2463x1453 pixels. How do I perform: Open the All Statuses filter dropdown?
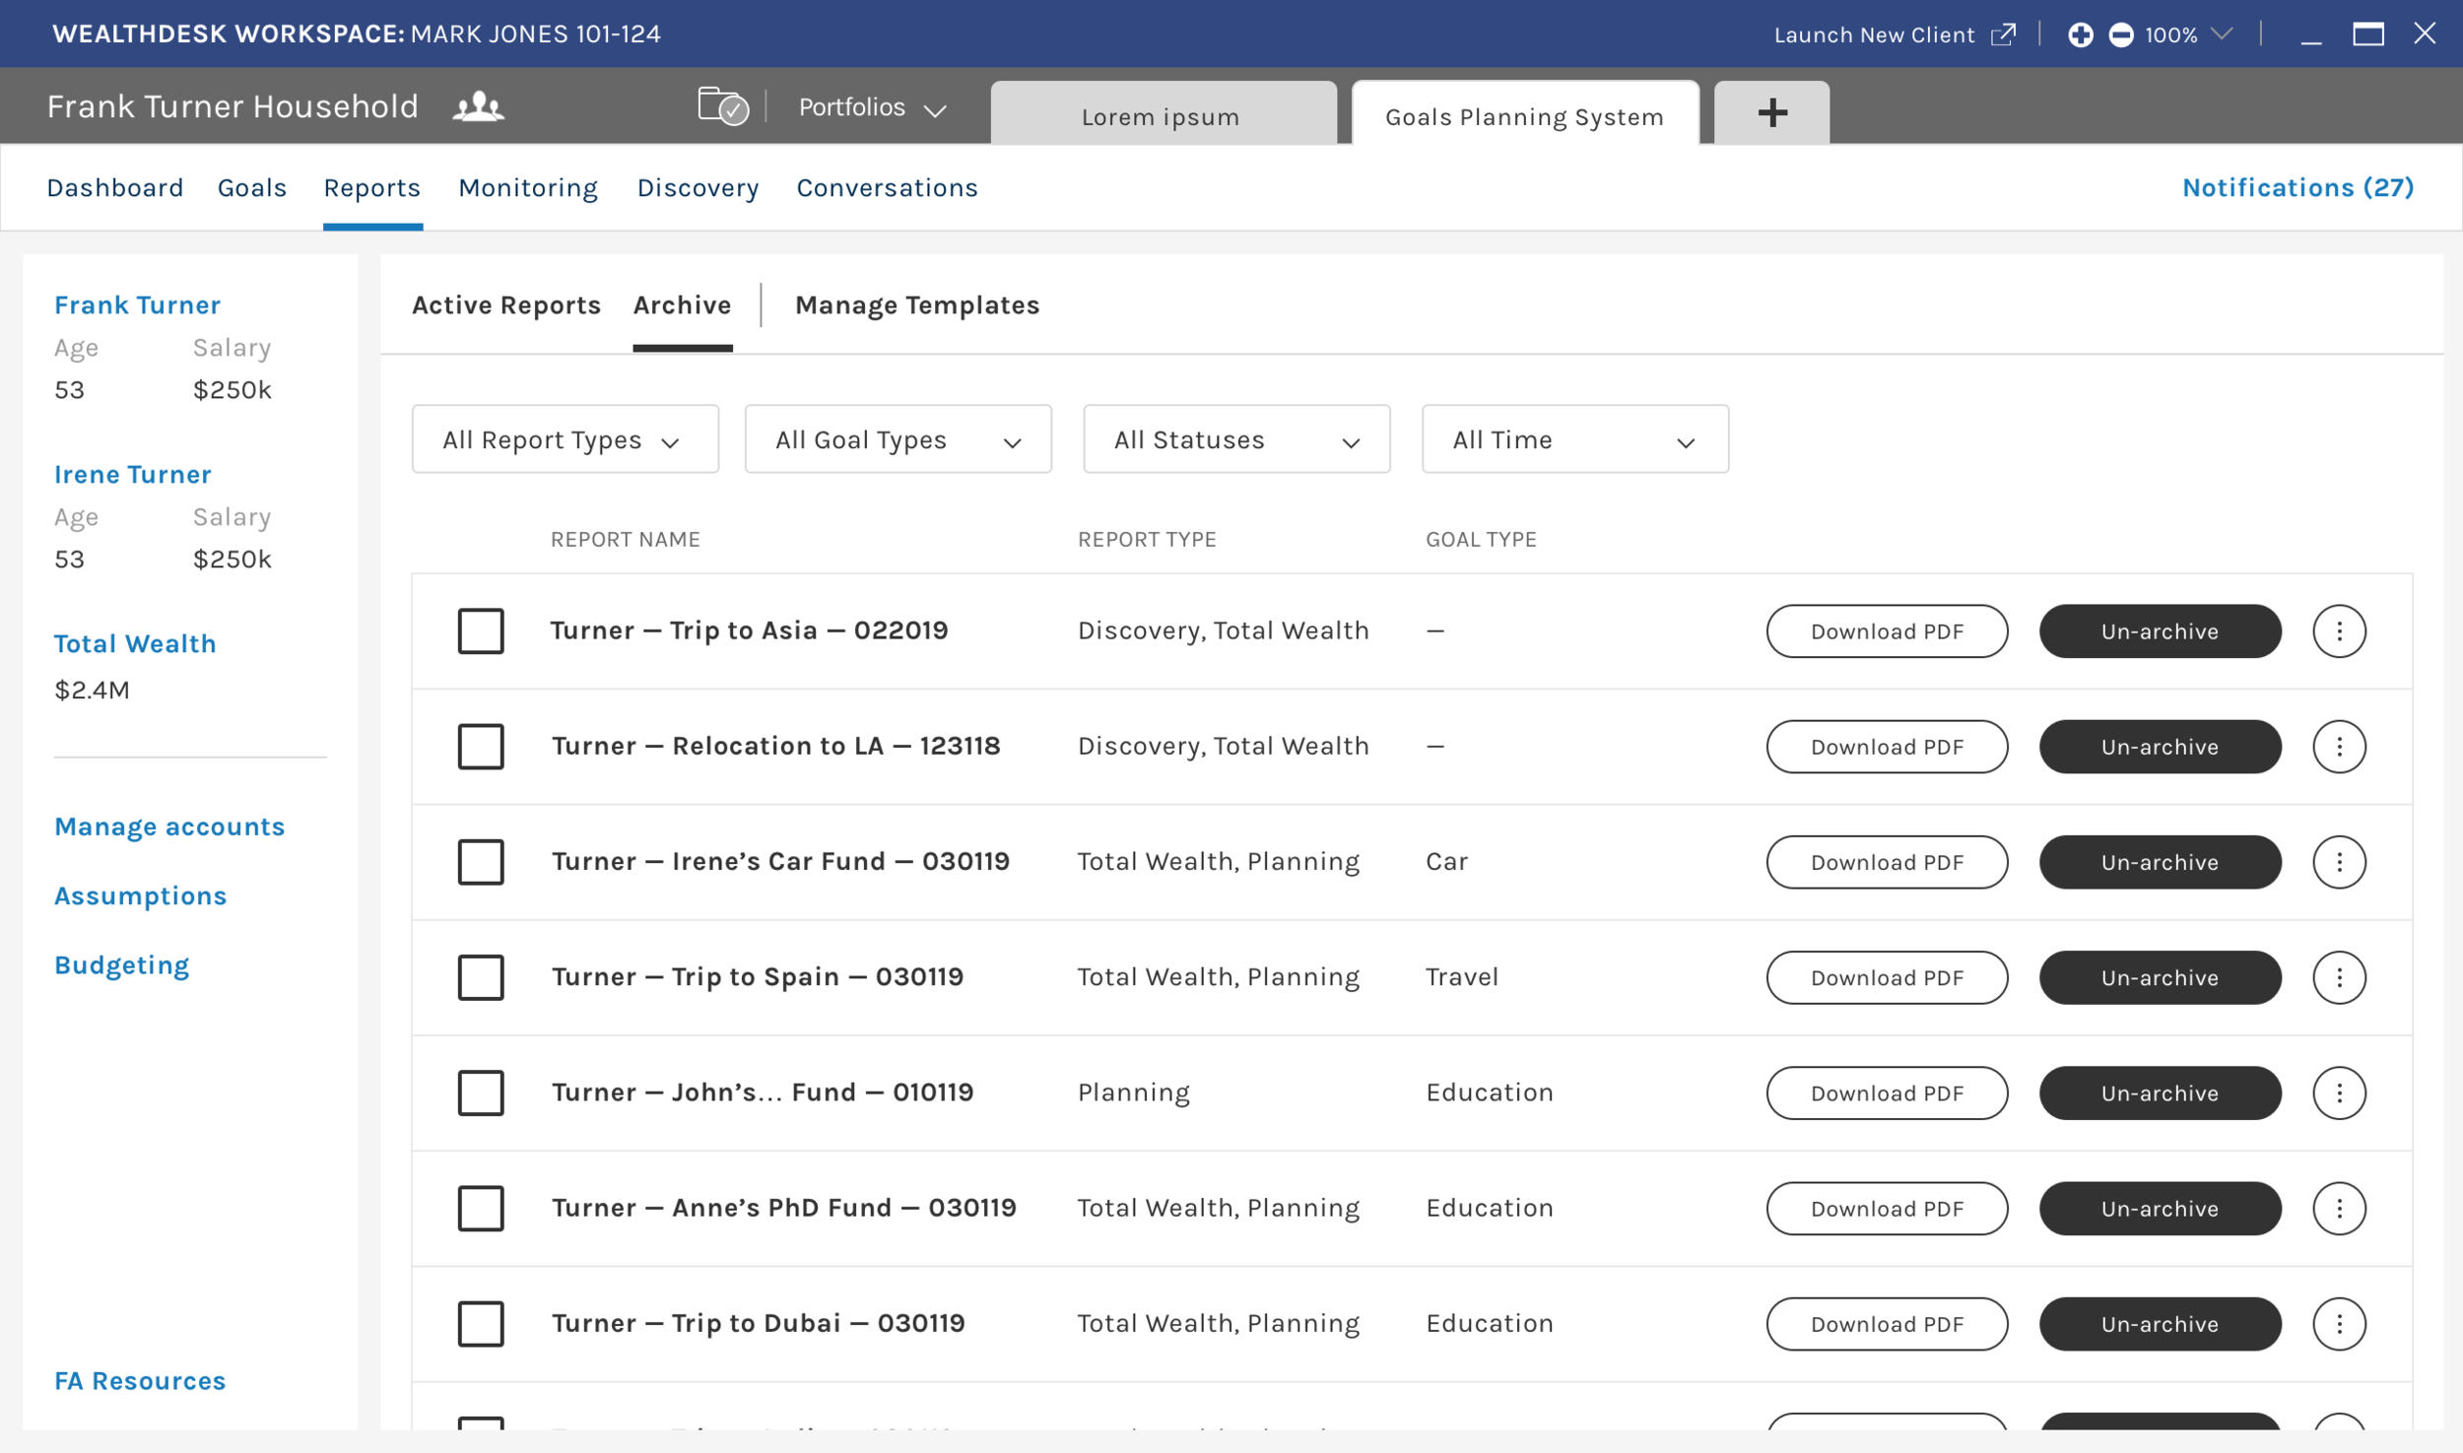(x=1235, y=439)
